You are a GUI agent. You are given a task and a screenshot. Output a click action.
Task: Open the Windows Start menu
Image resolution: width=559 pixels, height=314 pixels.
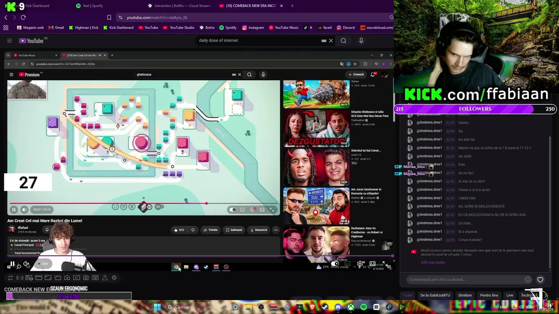157,307
